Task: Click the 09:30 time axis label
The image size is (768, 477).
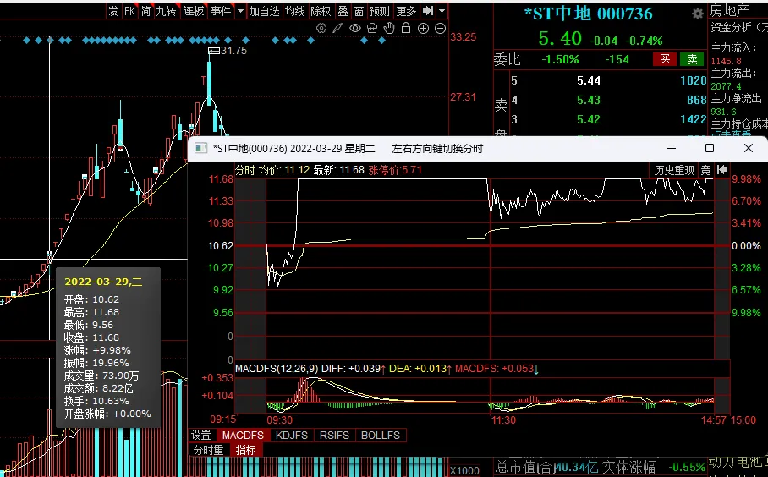Action: coord(280,420)
